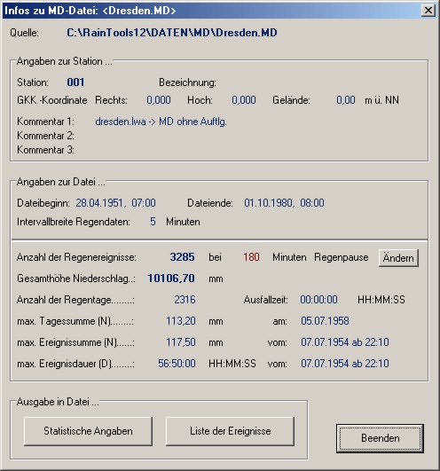
Task: Select the file path C:\RainTools12\DATEN\MD\Dresden.MD
Action: [x=172, y=33]
